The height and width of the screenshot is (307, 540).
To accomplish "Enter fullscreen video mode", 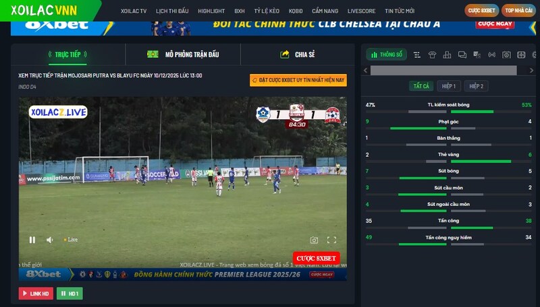I will [x=331, y=240].
